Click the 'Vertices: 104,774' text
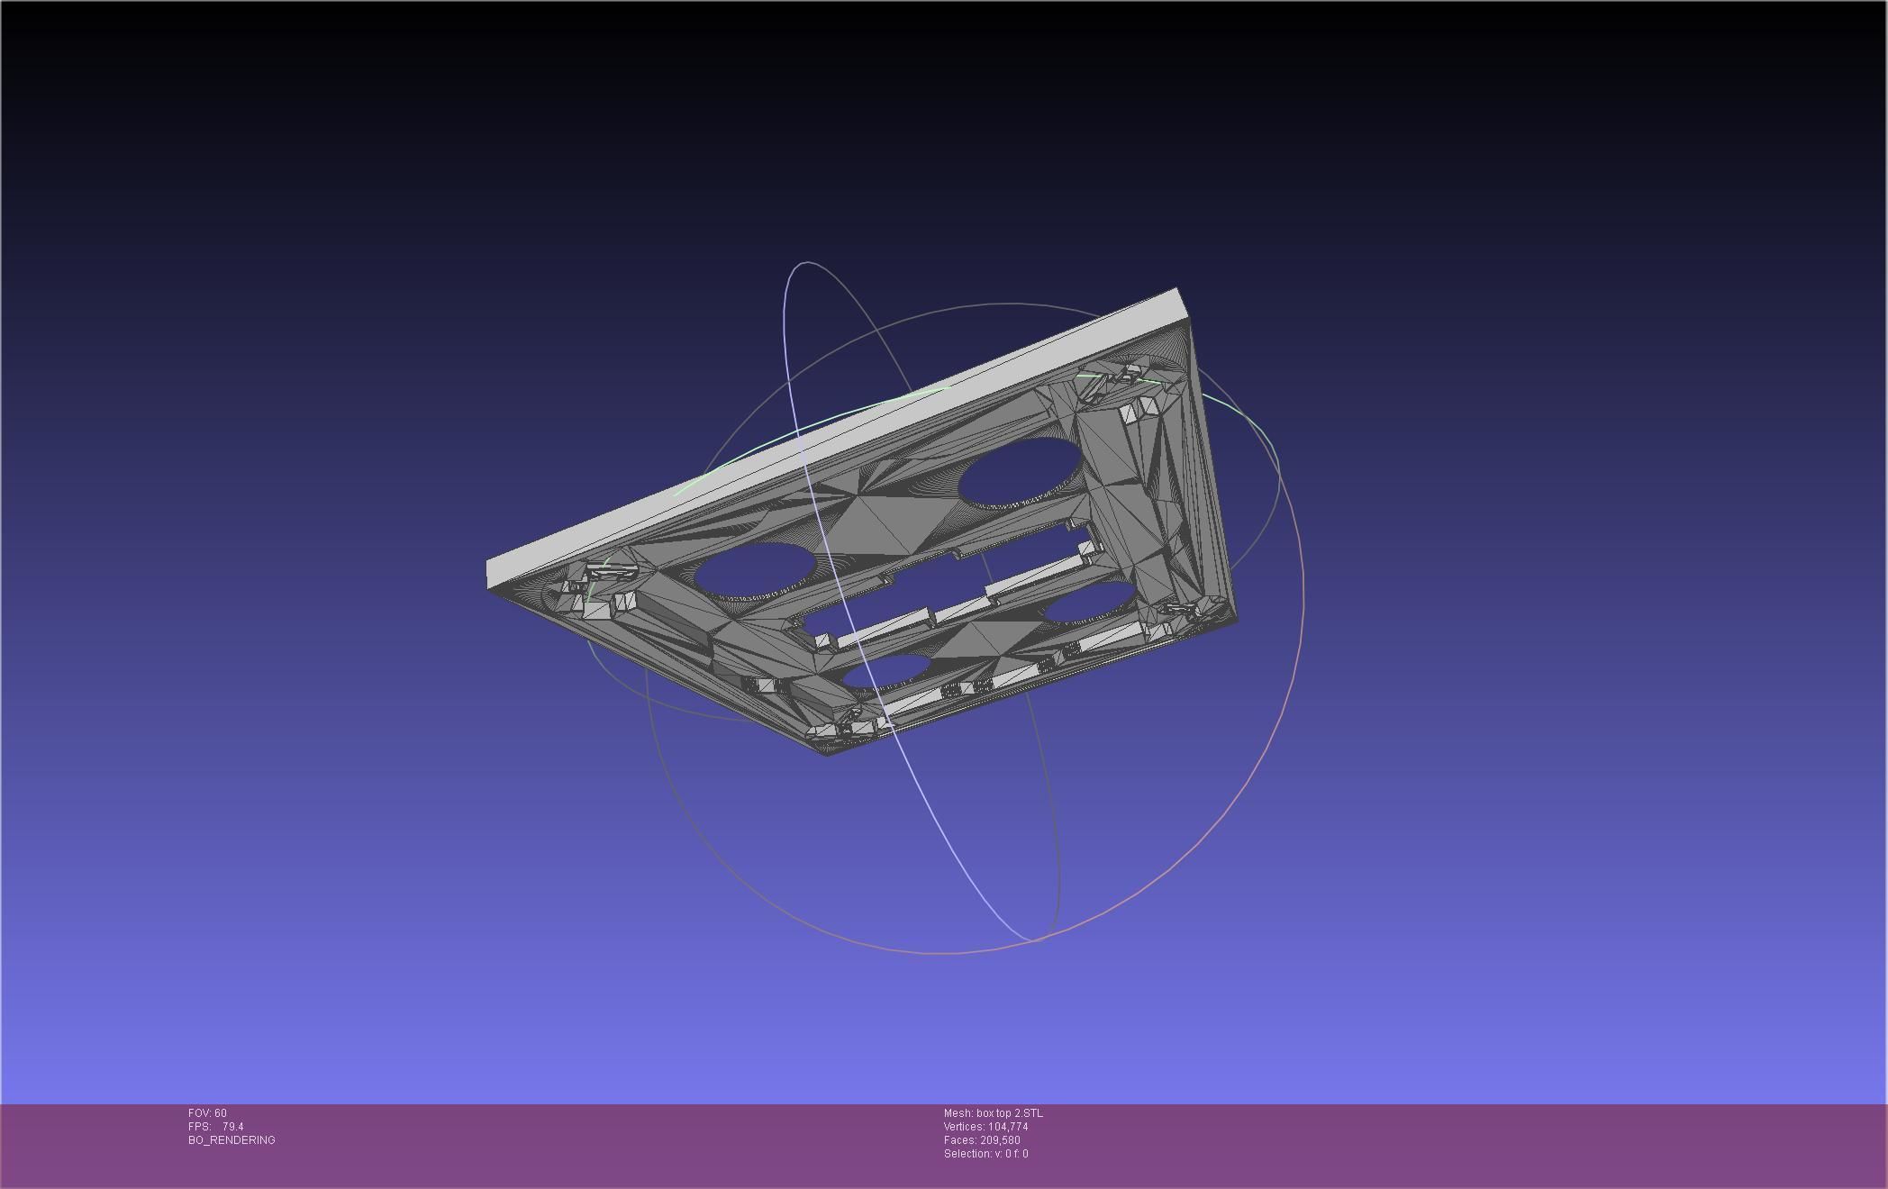Image resolution: width=1888 pixels, height=1189 pixels. click(x=985, y=1127)
